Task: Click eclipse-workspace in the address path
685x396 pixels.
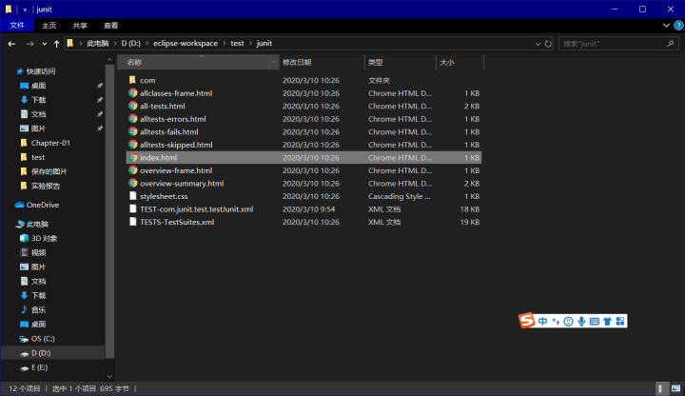Action: pos(186,43)
